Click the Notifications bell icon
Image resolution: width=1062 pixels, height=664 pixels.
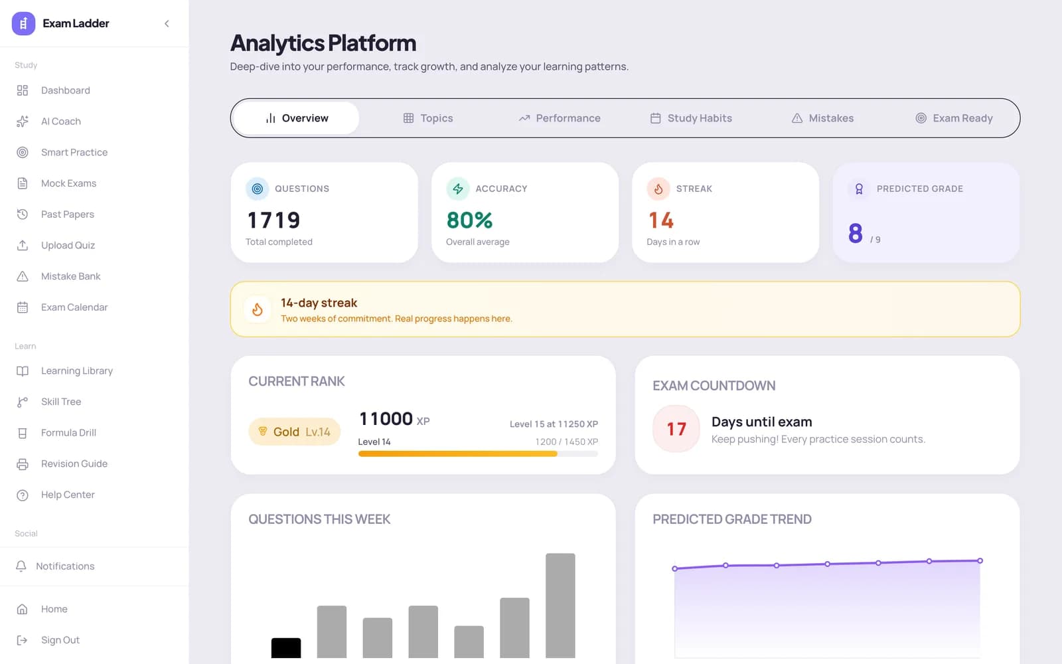21,566
